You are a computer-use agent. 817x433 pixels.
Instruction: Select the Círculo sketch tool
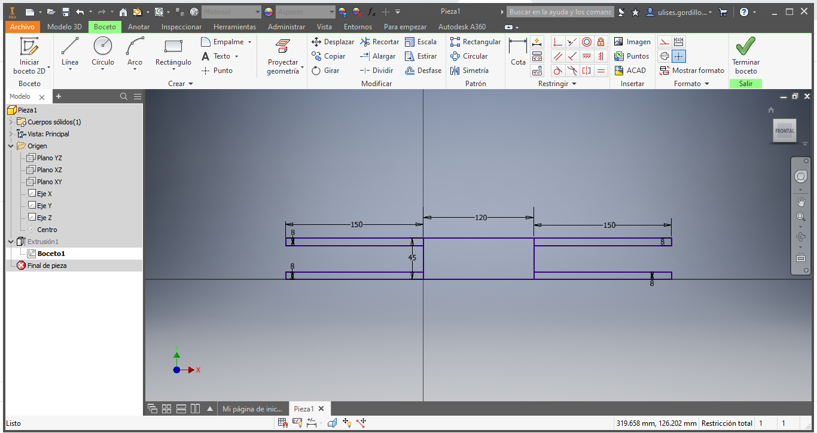pos(103,53)
